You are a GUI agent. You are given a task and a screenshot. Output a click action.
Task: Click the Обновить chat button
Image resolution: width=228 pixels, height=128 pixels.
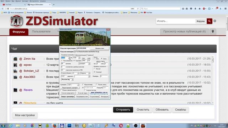pyautogui.click(x=162, y=110)
